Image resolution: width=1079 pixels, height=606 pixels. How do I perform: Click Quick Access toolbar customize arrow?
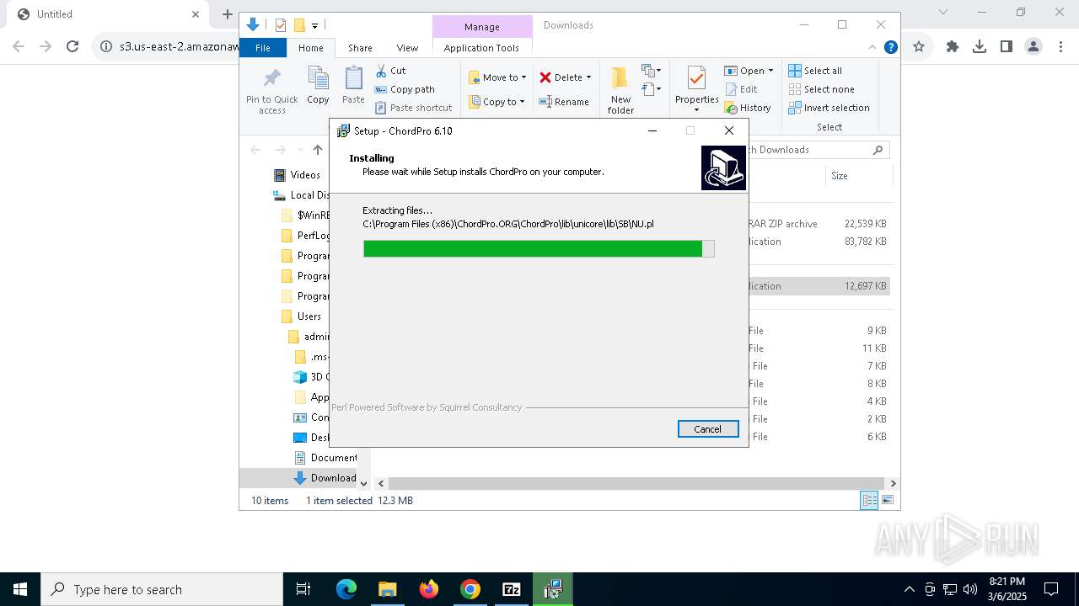314,26
